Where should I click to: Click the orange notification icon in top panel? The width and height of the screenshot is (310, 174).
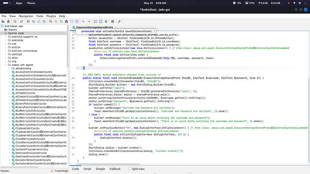click(289, 3)
